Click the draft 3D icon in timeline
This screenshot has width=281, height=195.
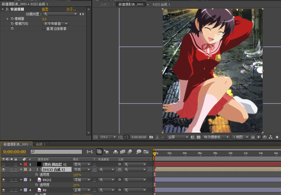[x=106, y=152]
